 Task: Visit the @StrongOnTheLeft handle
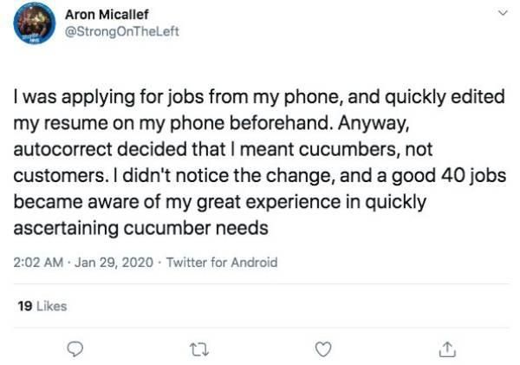122,31
